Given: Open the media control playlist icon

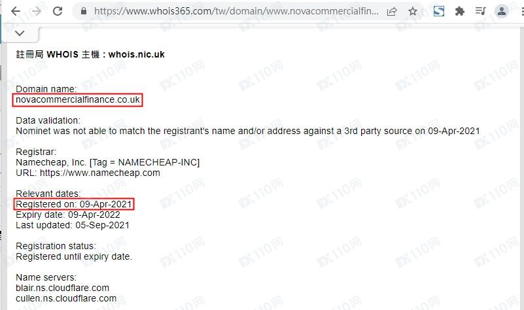Looking at the screenshot, I should (x=480, y=11).
